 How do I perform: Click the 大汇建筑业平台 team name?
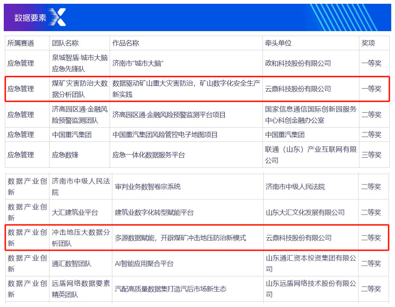(75, 212)
